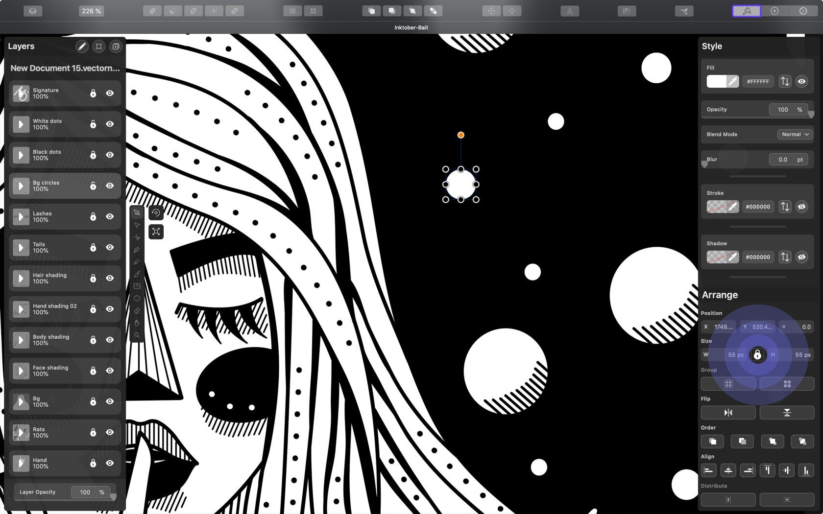This screenshot has height=514, width=823.
Task: Toggle Layers panel from top toolbar
Action: point(33,11)
